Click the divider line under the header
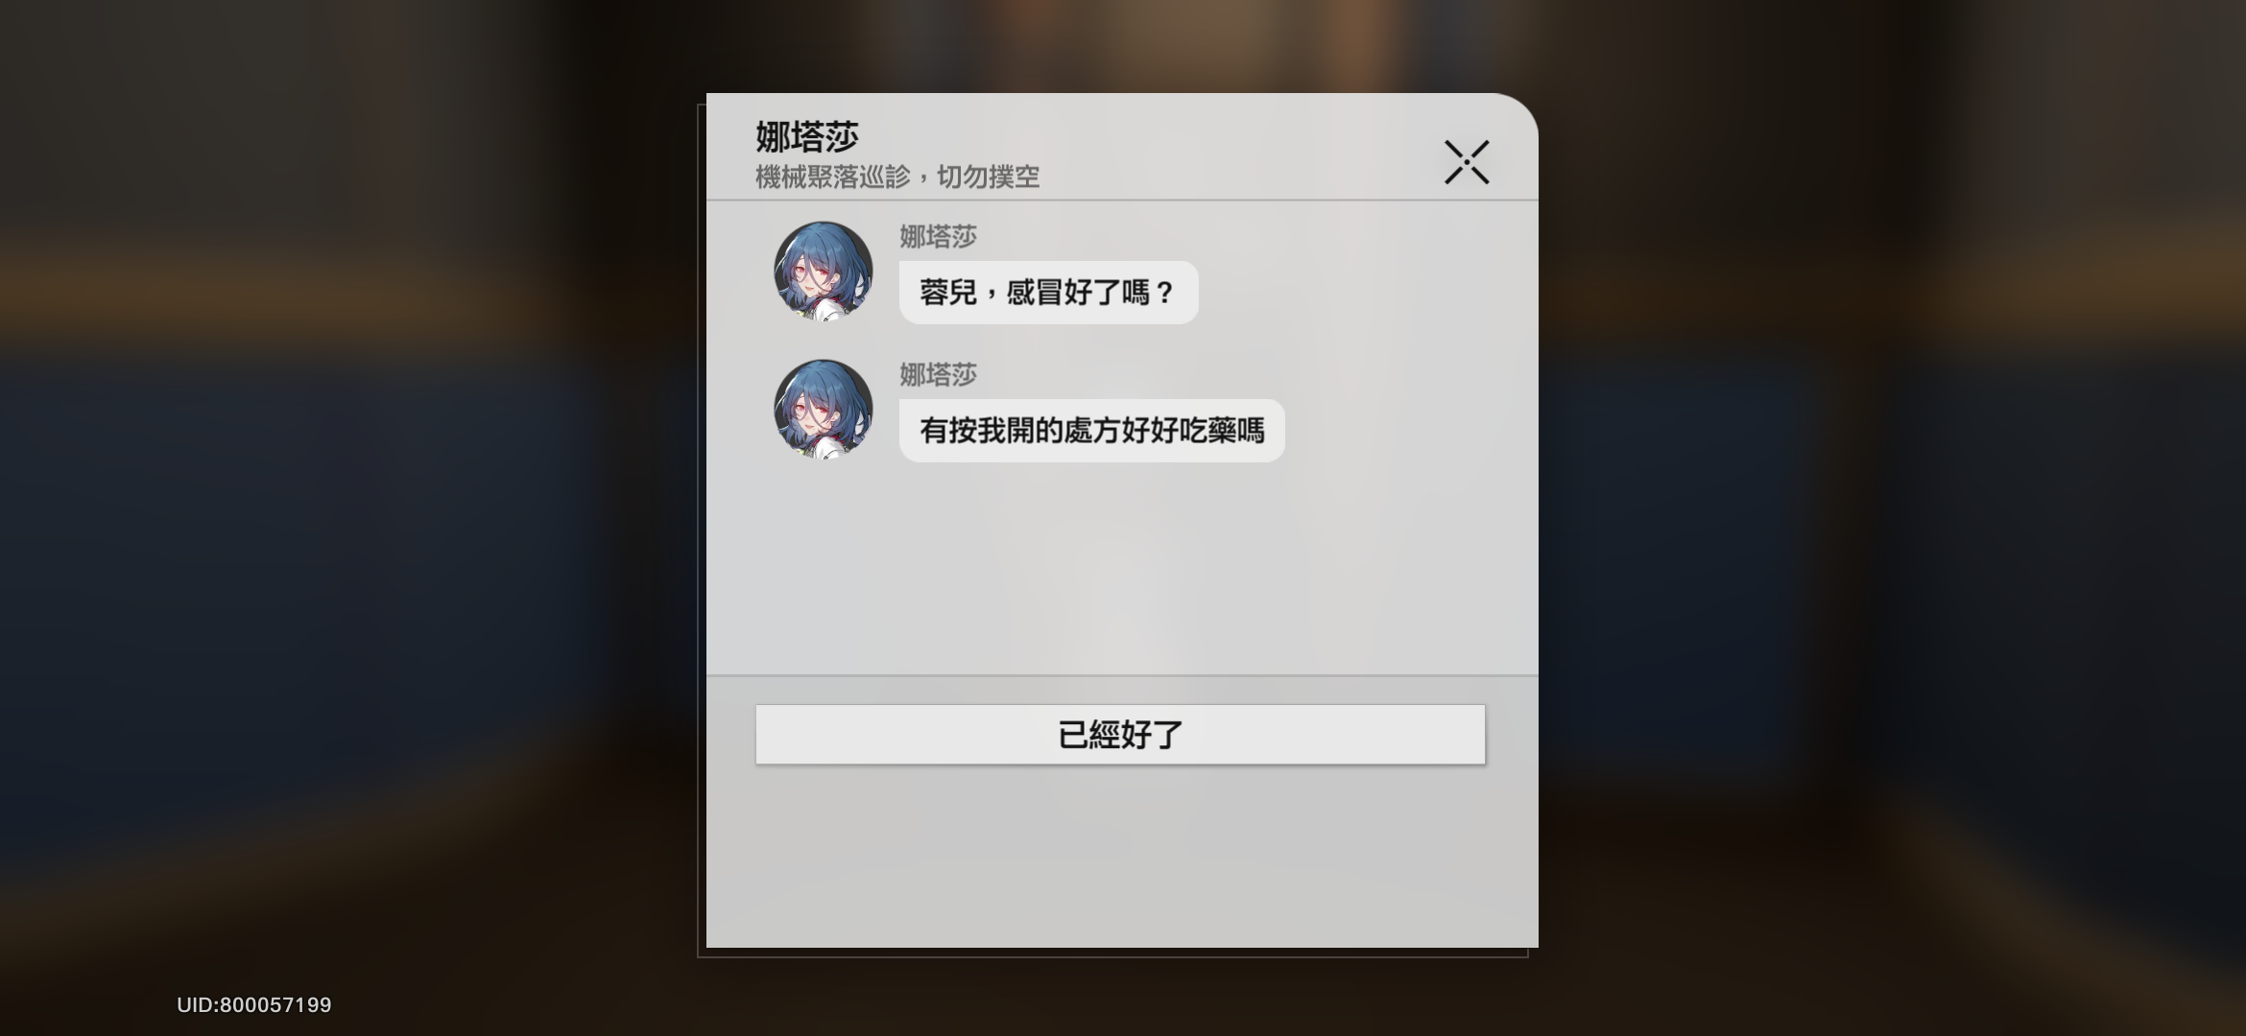 click(1122, 200)
